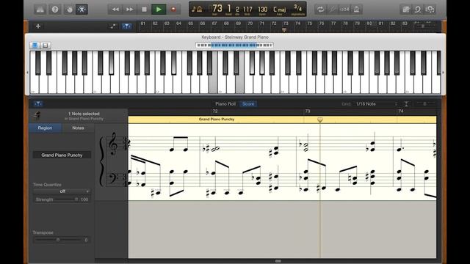Click editor vertical auto zoom icon
This screenshot has width=470, height=264.
tap(406, 104)
